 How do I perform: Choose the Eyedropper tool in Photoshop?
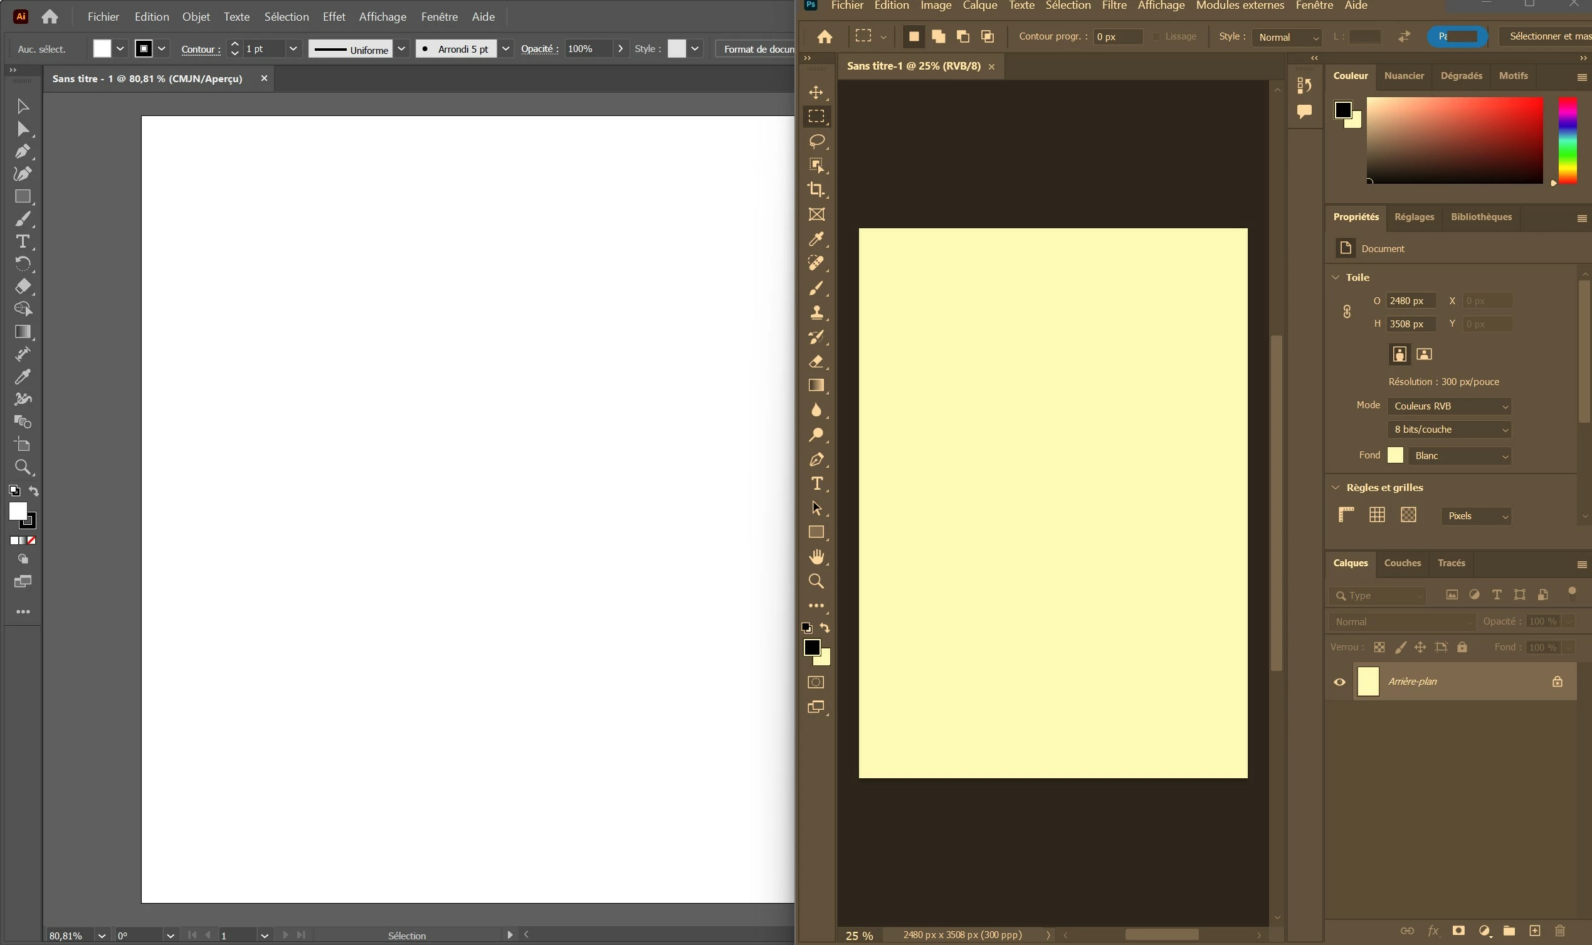[x=816, y=240]
